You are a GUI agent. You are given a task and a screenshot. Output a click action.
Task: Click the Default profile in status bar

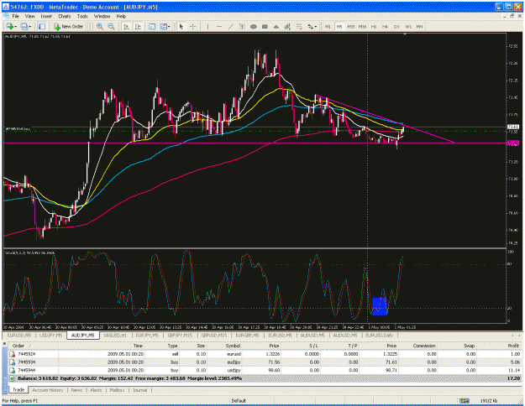pyautogui.click(x=239, y=400)
